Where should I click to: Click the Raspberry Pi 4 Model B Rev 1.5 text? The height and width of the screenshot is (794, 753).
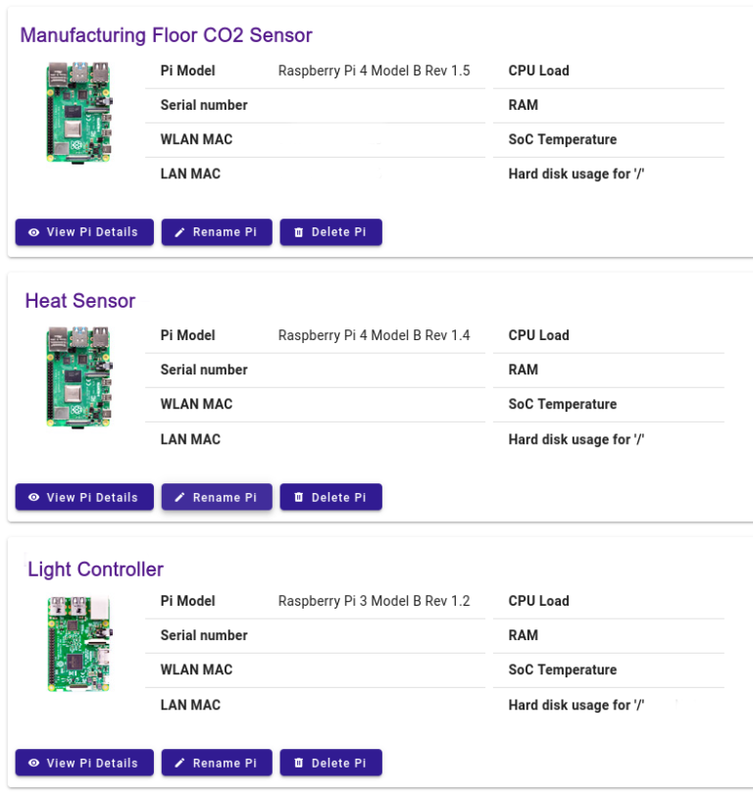pyautogui.click(x=374, y=71)
